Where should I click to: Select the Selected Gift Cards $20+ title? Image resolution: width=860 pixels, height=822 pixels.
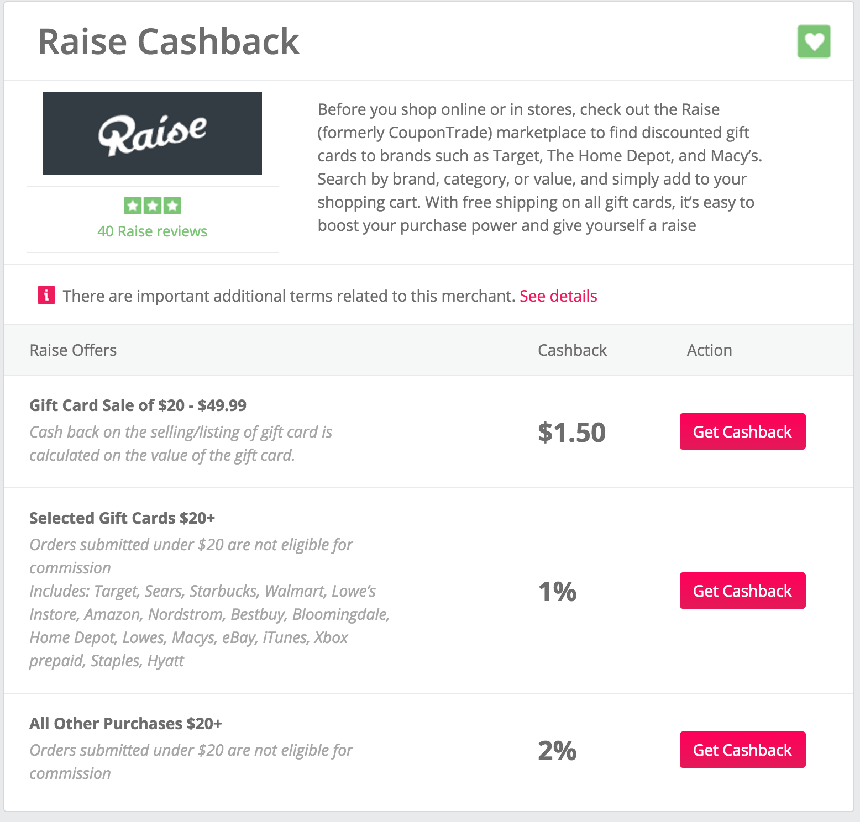(122, 518)
